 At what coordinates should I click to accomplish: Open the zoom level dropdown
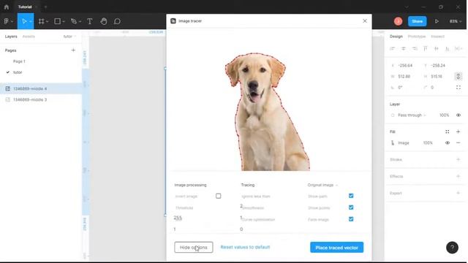point(455,21)
